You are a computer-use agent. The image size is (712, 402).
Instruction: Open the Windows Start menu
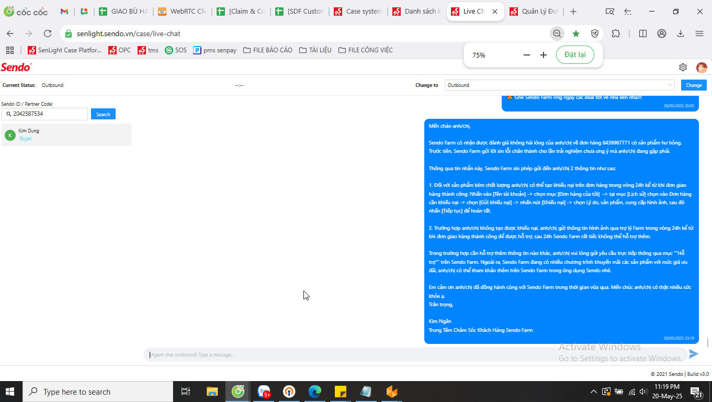[x=10, y=392]
